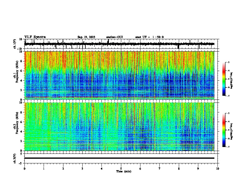
Task: Click the ch.1 color scale bar
Action: (224, 79)
